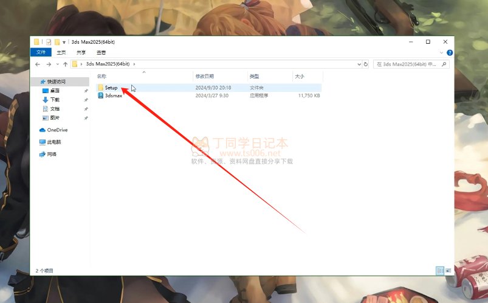Sort by the 大小 column header
The width and height of the screenshot is (488, 303).
300,77
